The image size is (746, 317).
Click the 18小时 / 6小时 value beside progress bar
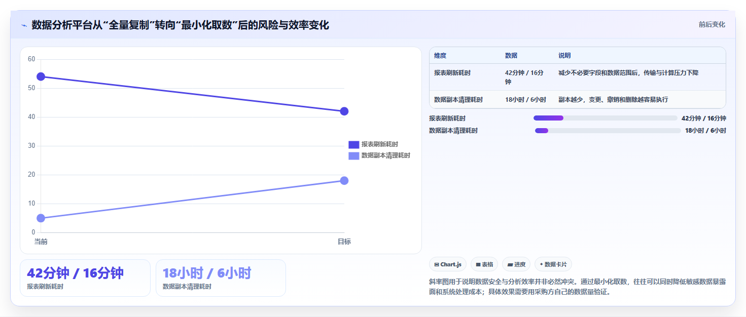click(x=705, y=131)
